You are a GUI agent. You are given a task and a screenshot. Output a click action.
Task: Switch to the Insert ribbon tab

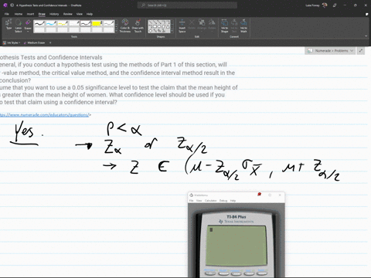(x=30, y=14)
